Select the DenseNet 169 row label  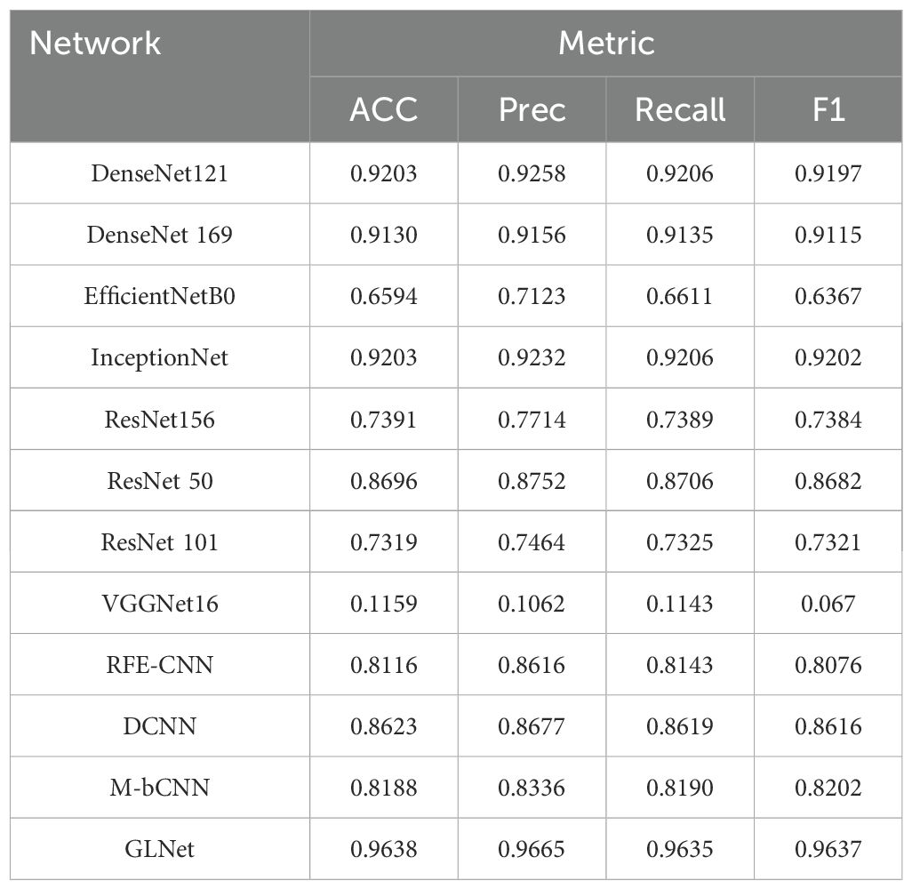pos(159,235)
